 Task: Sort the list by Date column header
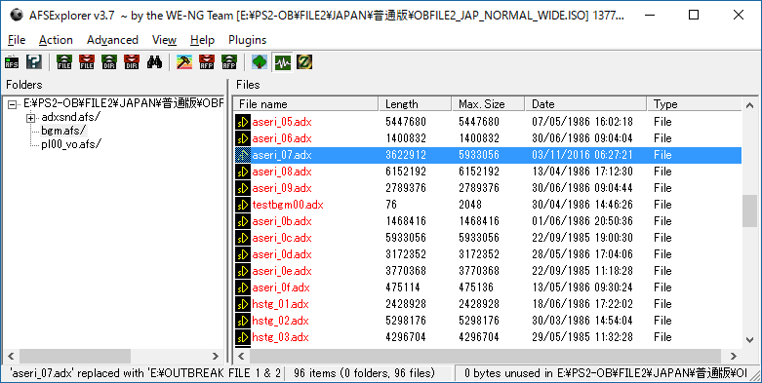tap(586, 104)
